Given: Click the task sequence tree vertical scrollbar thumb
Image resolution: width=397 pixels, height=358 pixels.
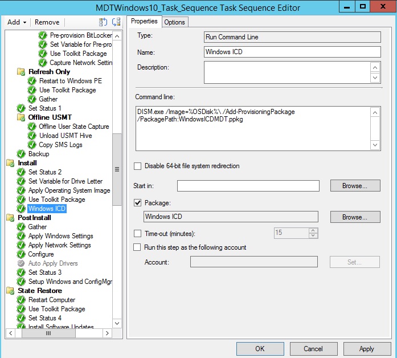Looking at the screenshot, I should tap(117, 169).
